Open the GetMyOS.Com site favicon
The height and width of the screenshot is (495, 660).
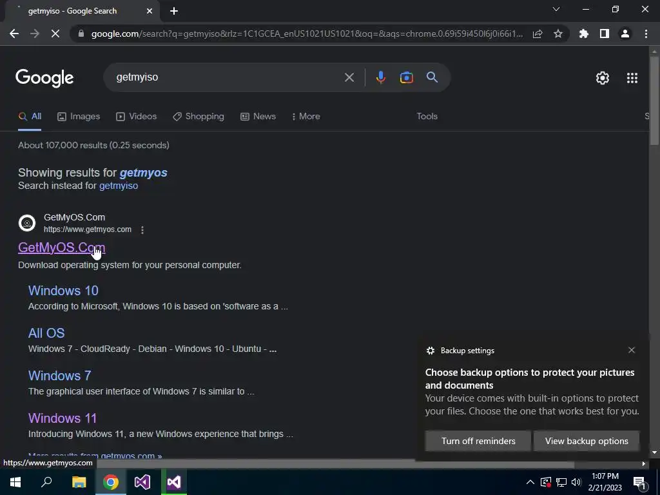click(27, 223)
